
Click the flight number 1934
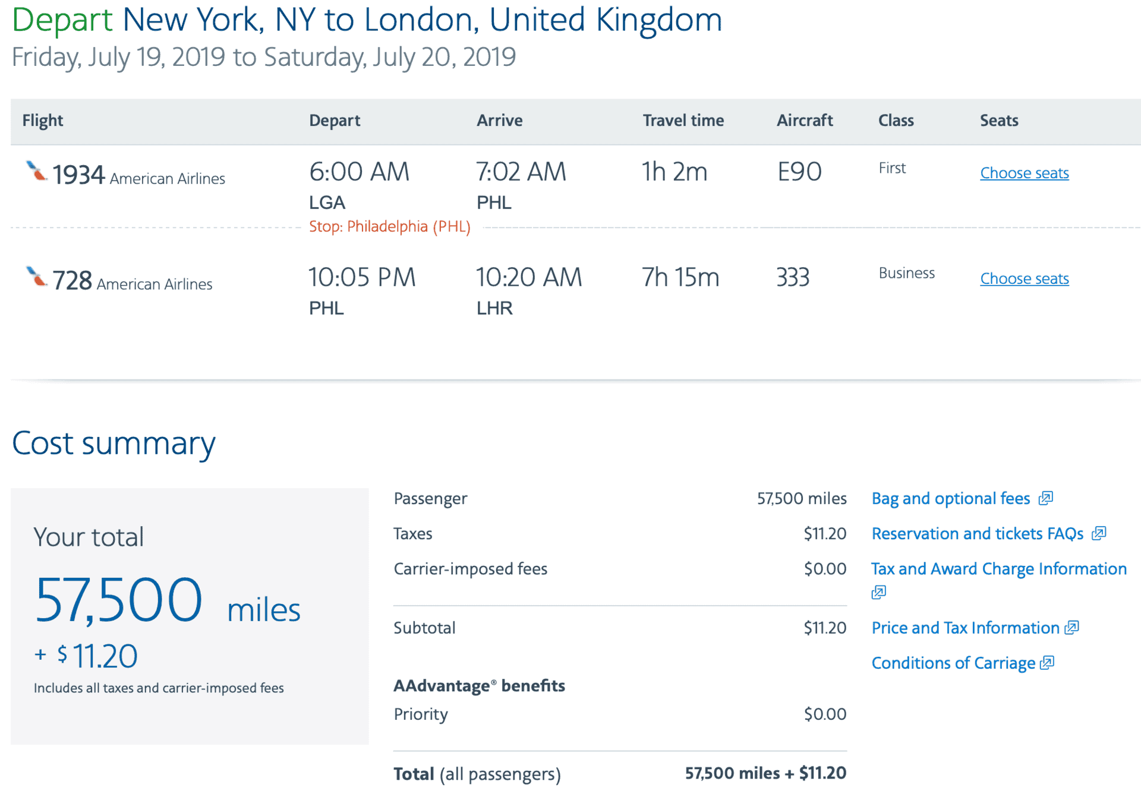pos(78,175)
